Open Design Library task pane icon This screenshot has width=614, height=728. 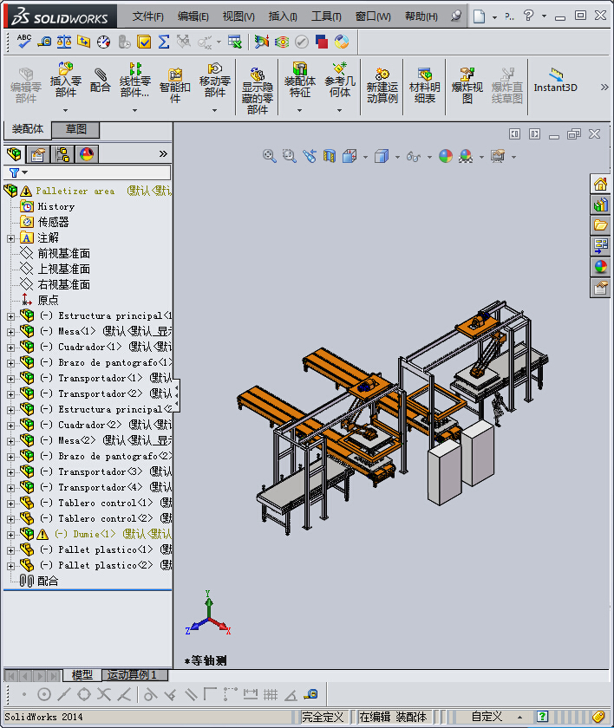(600, 205)
